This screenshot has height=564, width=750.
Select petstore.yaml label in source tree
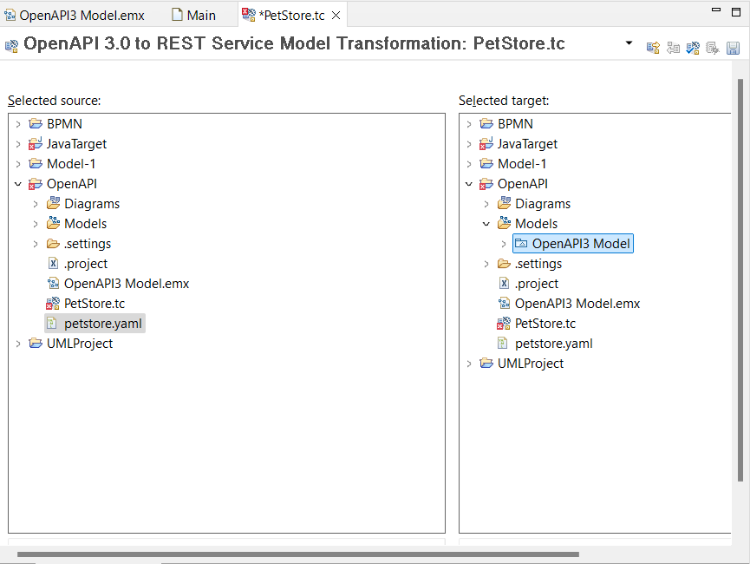pyautogui.click(x=103, y=324)
